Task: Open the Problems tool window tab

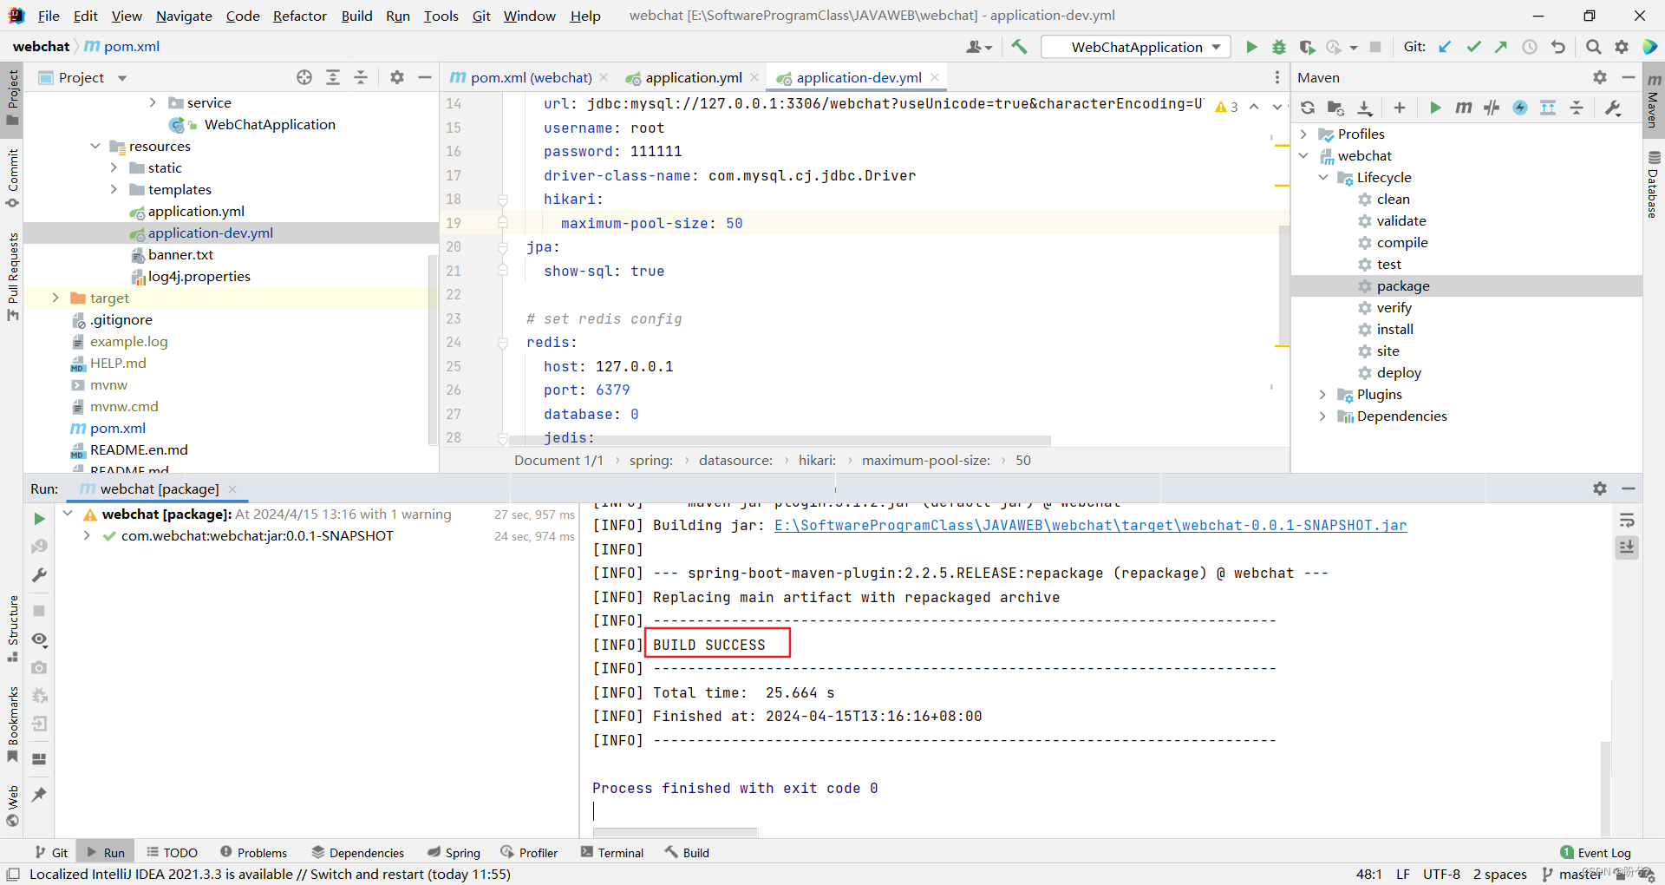Action: [253, 853]
